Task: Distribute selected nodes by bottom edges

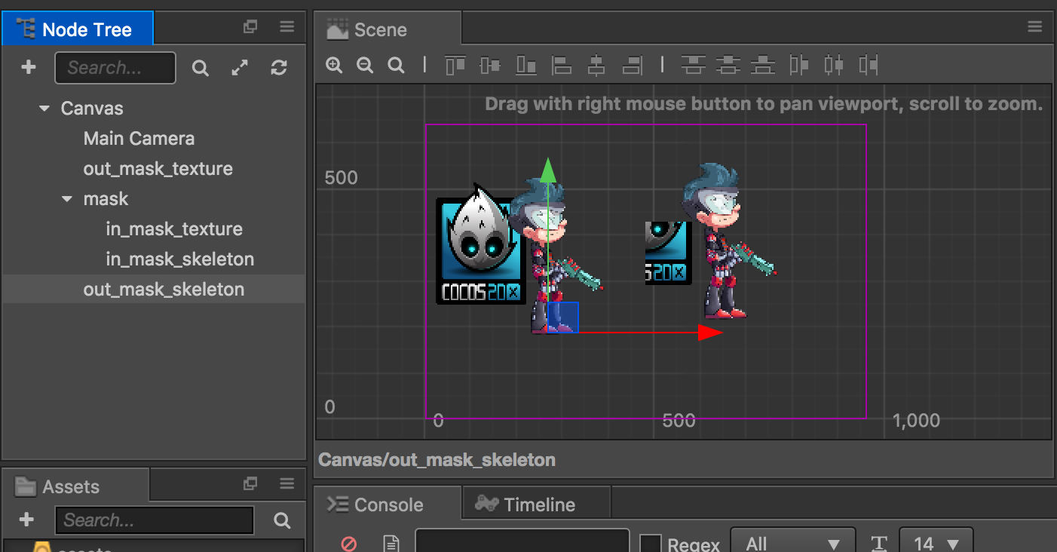Action: click(x=764, y=66)
